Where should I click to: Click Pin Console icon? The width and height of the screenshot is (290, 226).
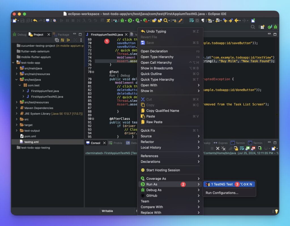tap(260, 148)
